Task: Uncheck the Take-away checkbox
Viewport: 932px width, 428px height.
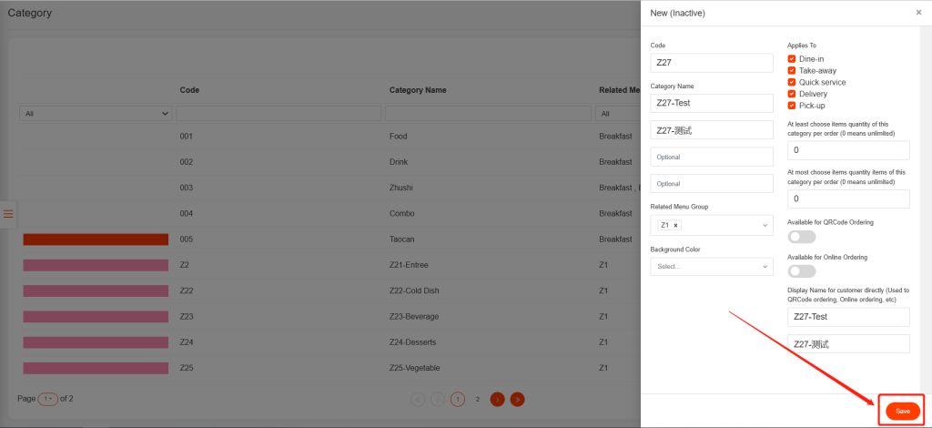Action: (x=792, y=70)
